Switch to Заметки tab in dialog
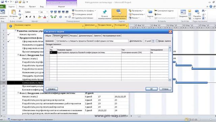The width and height of the screenshot is (216, 122). click(98, 36)
